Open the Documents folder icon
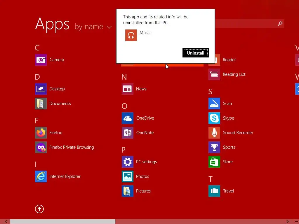 (x=41, y=104)
